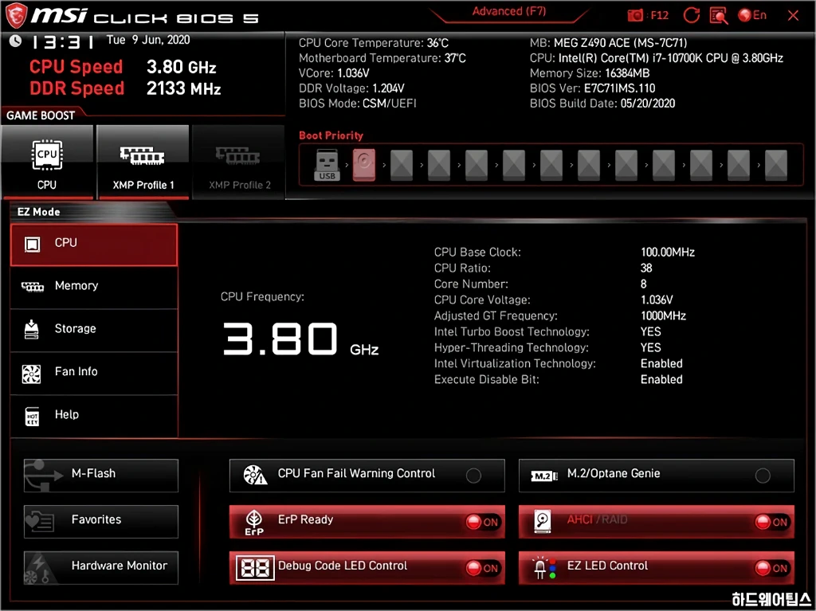Open the BIOS search magnifier icon
Screen dimensions: 816x611
pyautogui.click(x=719, y=16)
